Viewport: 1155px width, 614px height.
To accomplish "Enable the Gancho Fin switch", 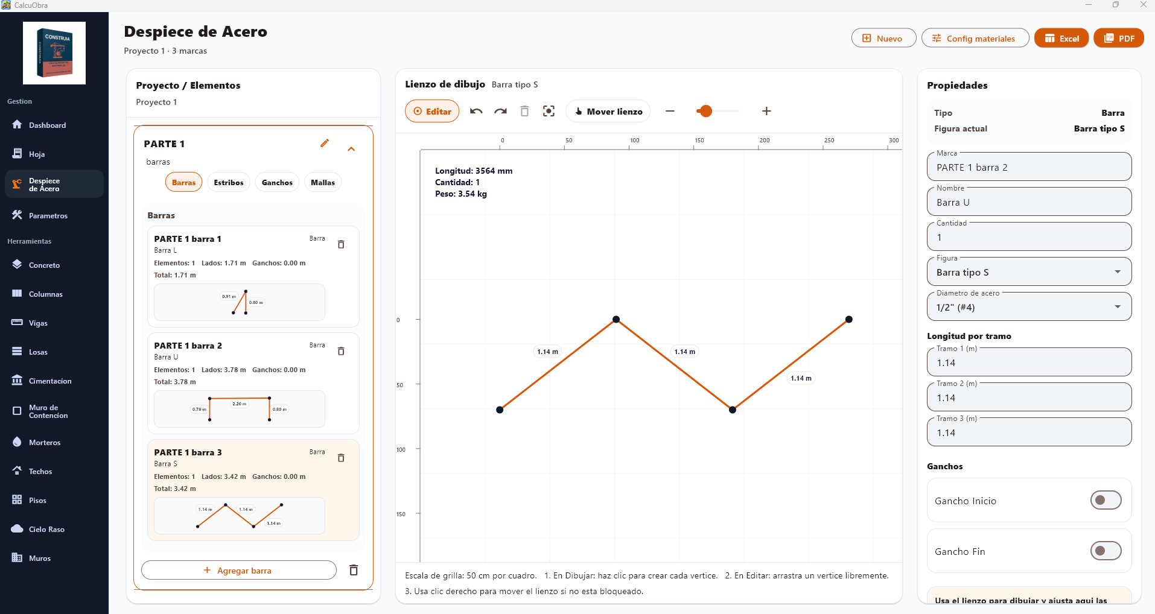I will click(1105, 551).
